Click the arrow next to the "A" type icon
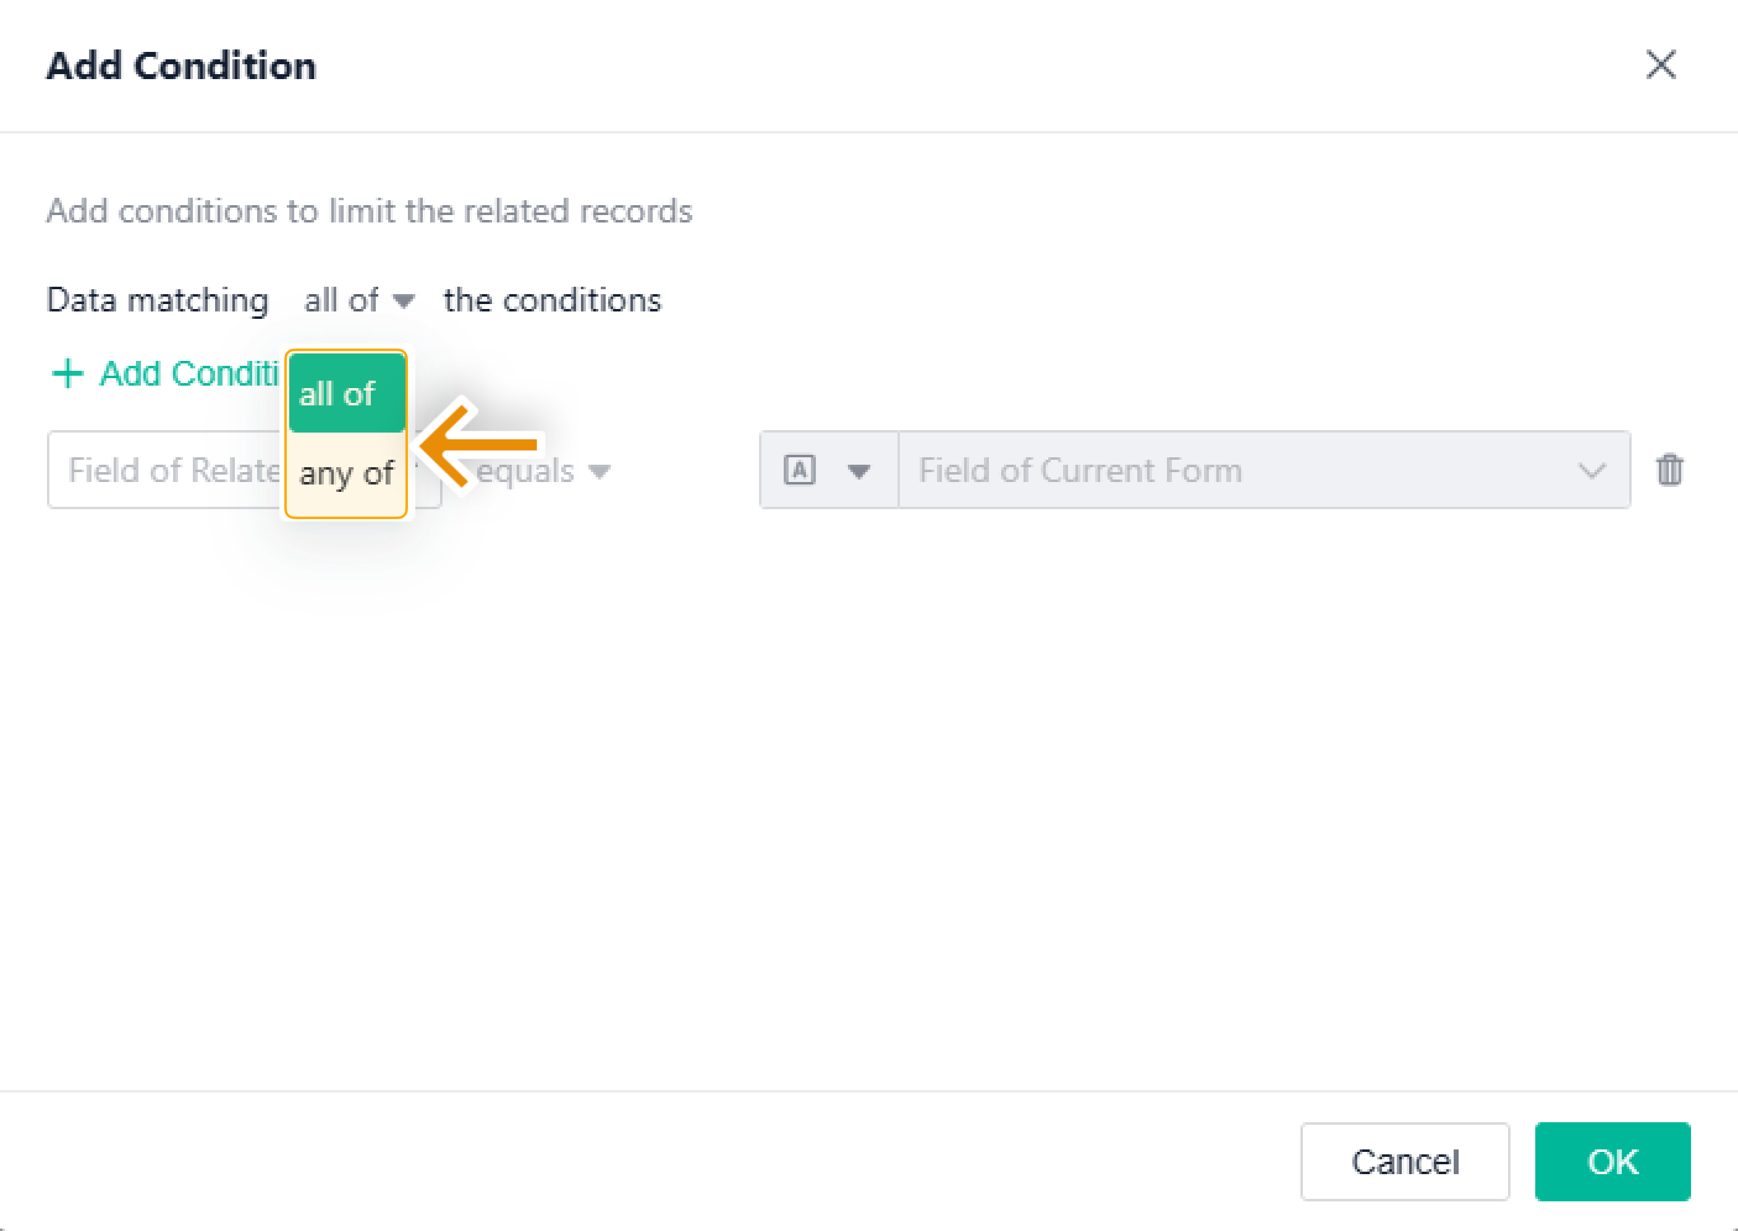This screenshot has width=1738, height=1231. click(x=858, y=472)
